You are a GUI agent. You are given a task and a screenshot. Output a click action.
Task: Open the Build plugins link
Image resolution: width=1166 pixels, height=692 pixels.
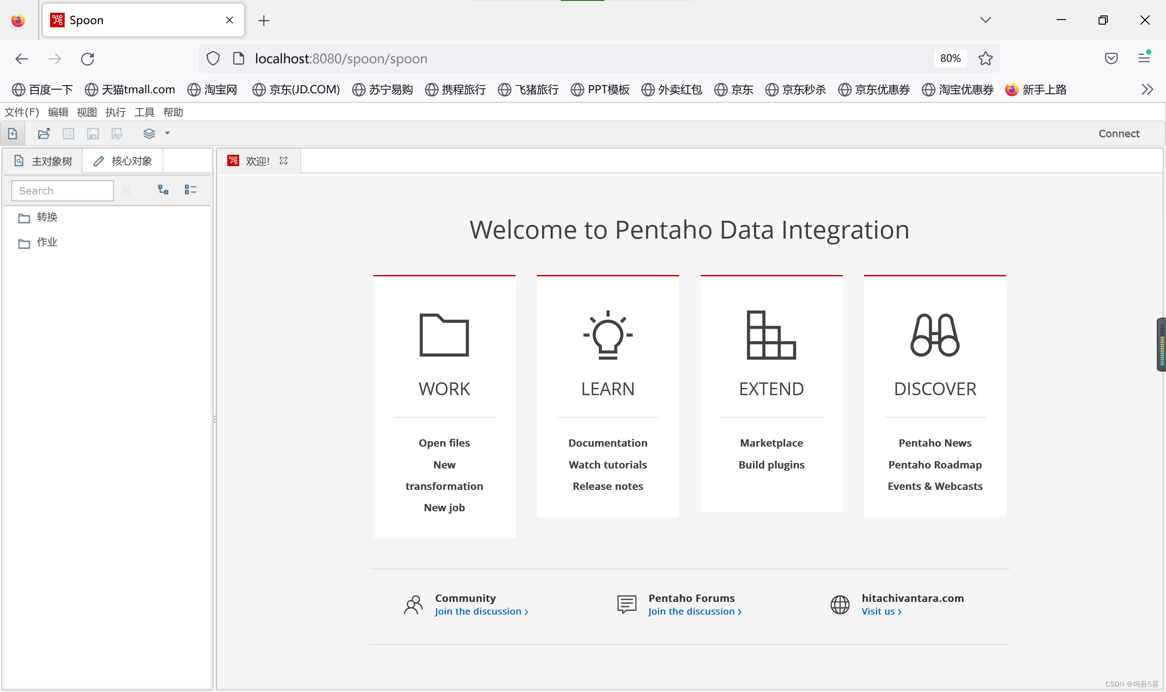tap(772, 465)
